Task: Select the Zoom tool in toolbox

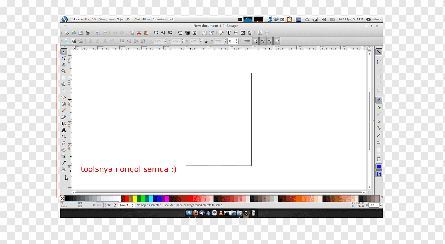Action: (x=63, y=71)
